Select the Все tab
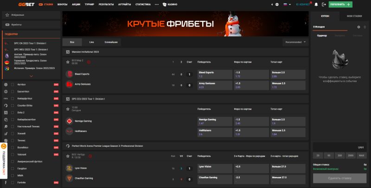Image resolution: width=371 pixels, height=188 pixels. point(72,42)
